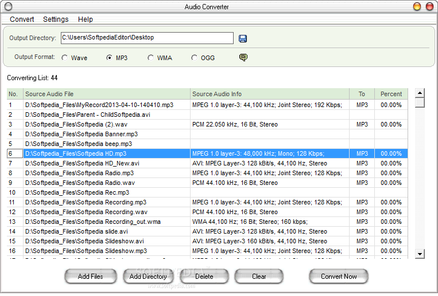Click the Delete button
438x296 pixels.
(x=204, y=277)
